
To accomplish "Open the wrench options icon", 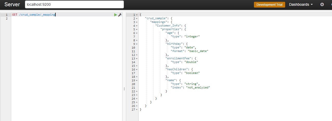I will point(120,15).
